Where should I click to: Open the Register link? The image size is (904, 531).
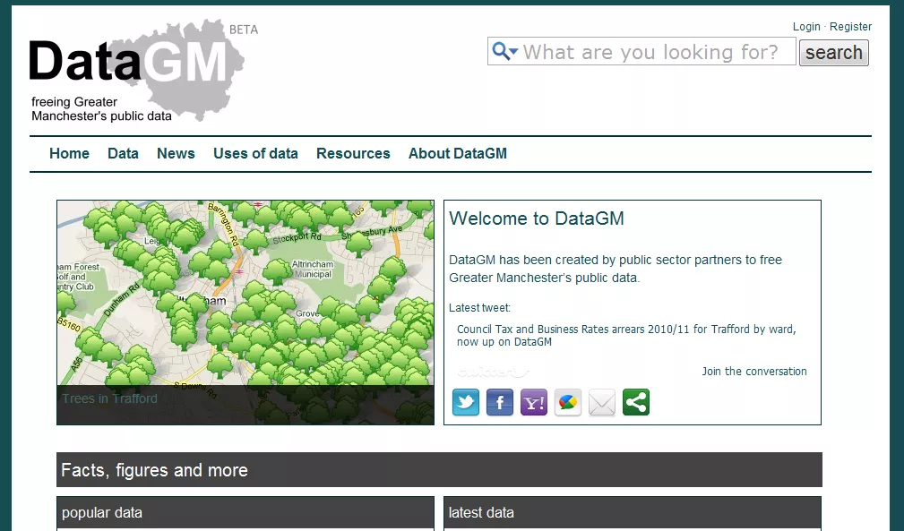[x=850, y=27]
